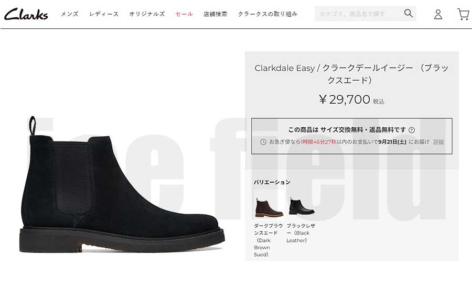Open the メンズ menu
Image resolution: width=472 pixels, height=288 pixels.
(70, 14)
